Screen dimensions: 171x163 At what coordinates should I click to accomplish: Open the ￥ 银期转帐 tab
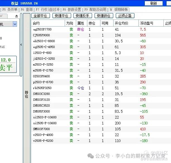click(x=119, y=9)
